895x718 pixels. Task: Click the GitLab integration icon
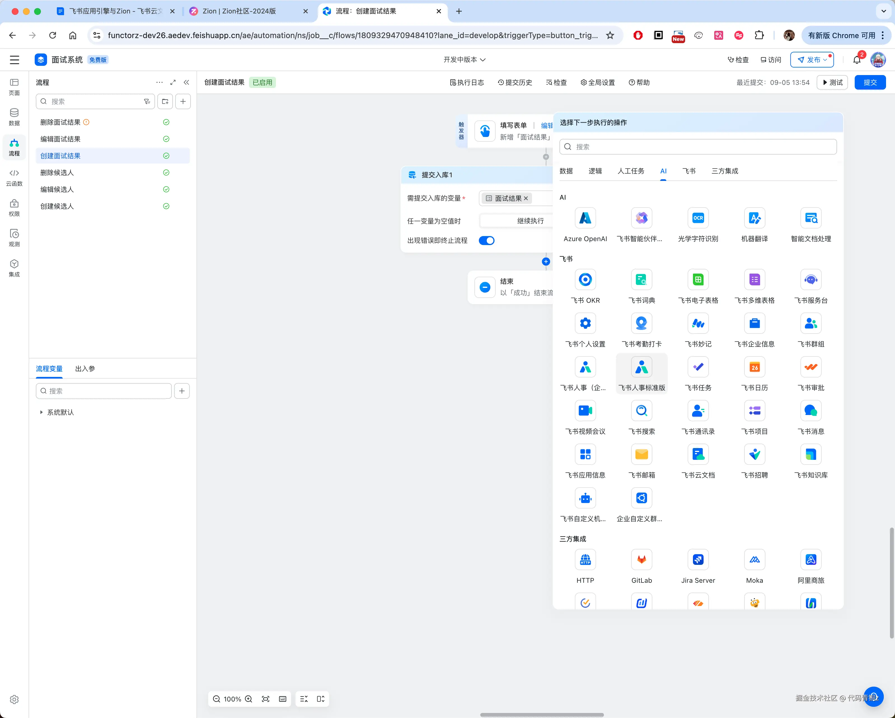[641, 560]
